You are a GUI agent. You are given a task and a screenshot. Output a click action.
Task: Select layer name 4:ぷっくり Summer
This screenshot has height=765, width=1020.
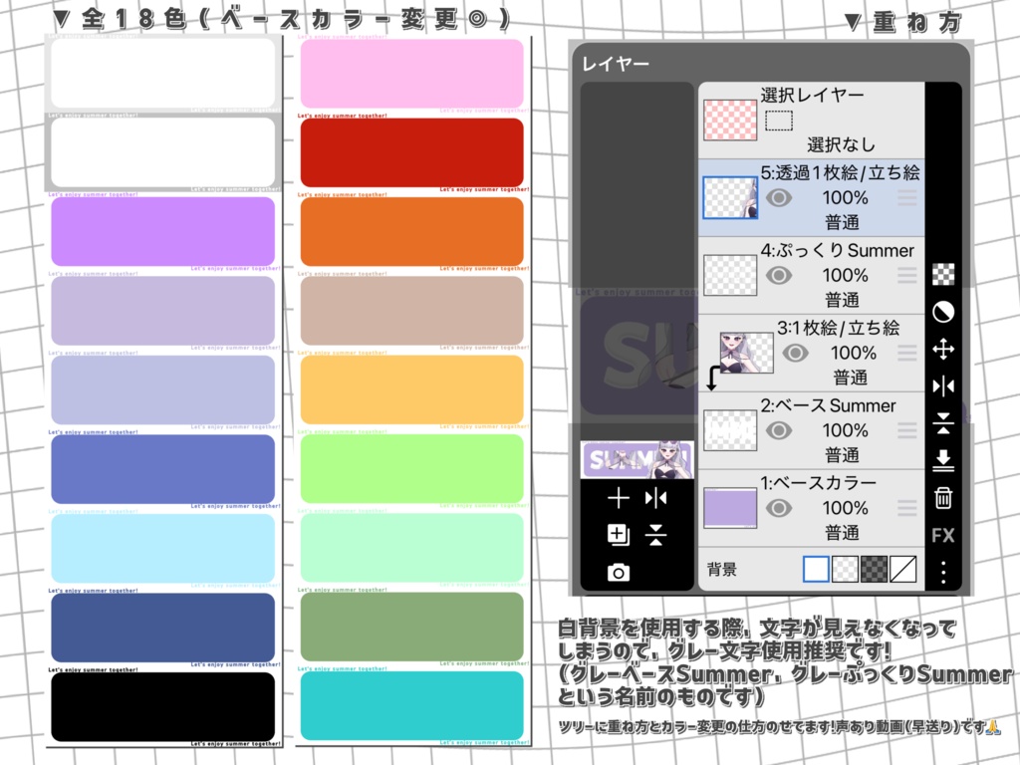click(837, 250)
